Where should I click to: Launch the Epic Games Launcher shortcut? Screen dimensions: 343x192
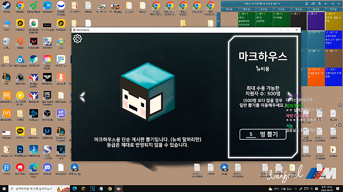click(47, 98)
